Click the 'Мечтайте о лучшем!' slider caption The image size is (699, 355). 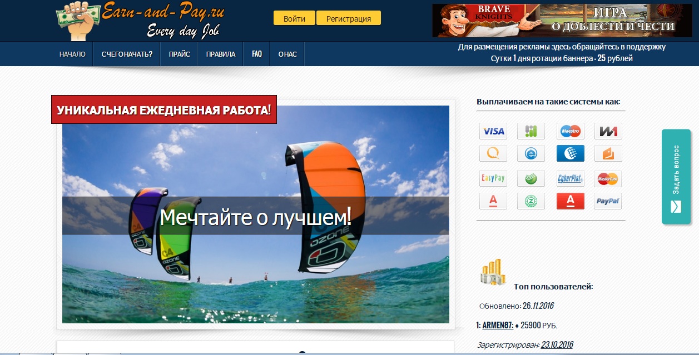pyautogui.click(x=256, y=217)
